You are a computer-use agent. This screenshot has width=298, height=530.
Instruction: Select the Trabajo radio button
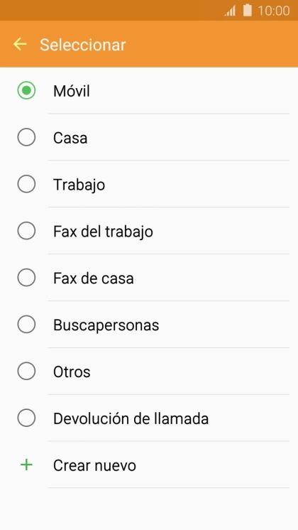(26, 184)
